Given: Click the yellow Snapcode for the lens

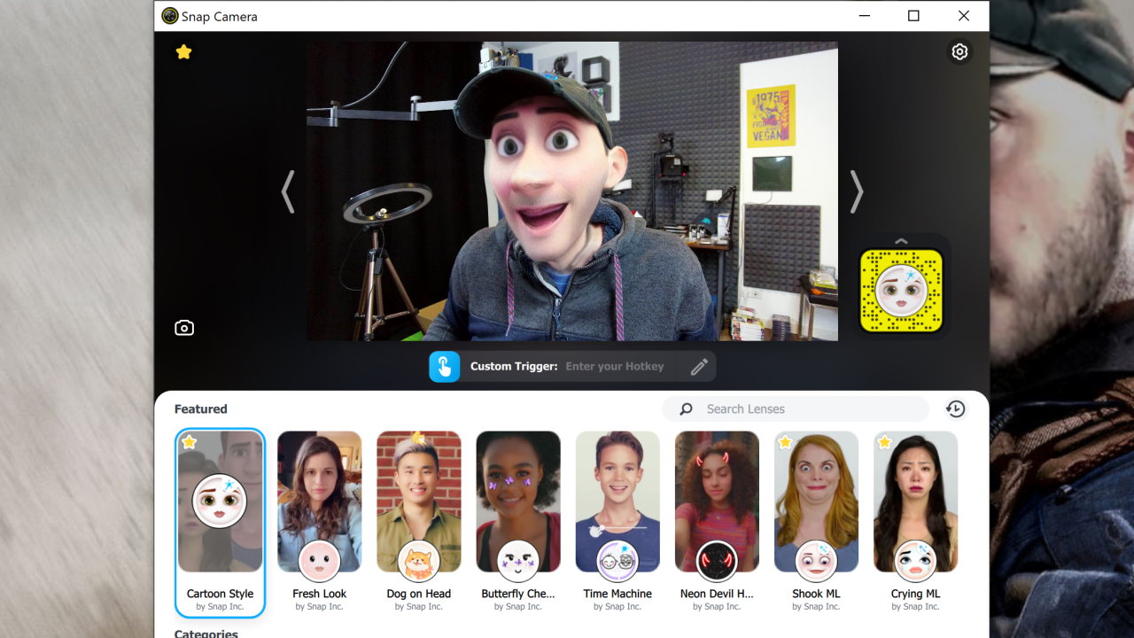Looking at the screenshot, I should coord(901,291).
